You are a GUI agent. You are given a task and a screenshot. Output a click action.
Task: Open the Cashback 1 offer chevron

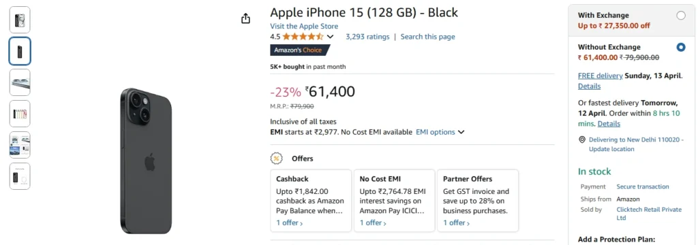coord(290,223)
